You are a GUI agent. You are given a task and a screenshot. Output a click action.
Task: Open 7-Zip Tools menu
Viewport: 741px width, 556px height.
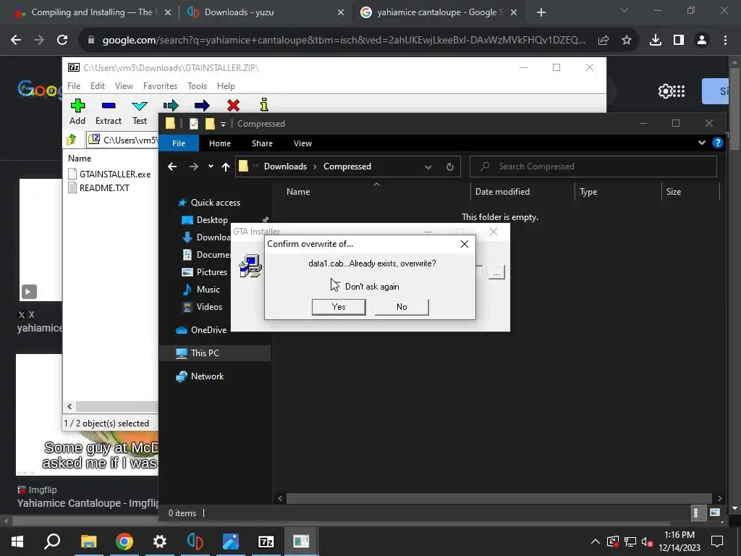click(x=197, y=86)
